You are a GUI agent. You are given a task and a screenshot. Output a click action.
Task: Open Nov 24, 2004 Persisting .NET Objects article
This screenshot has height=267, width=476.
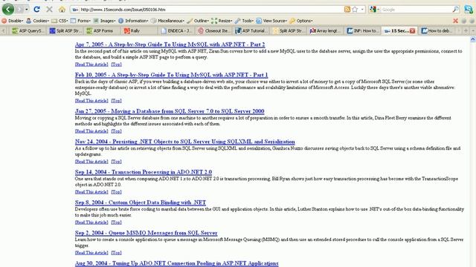185,142
